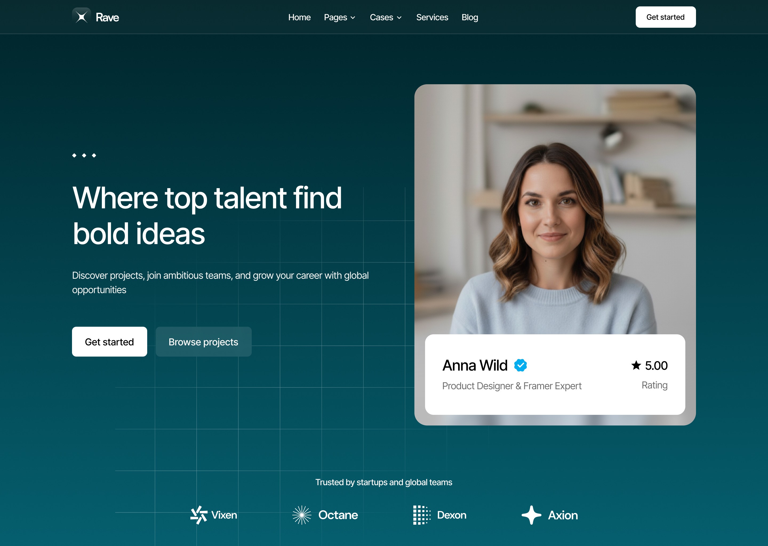Click the Axion four-point star logo
Screen dimensions: 768x546
pos(531,515)
